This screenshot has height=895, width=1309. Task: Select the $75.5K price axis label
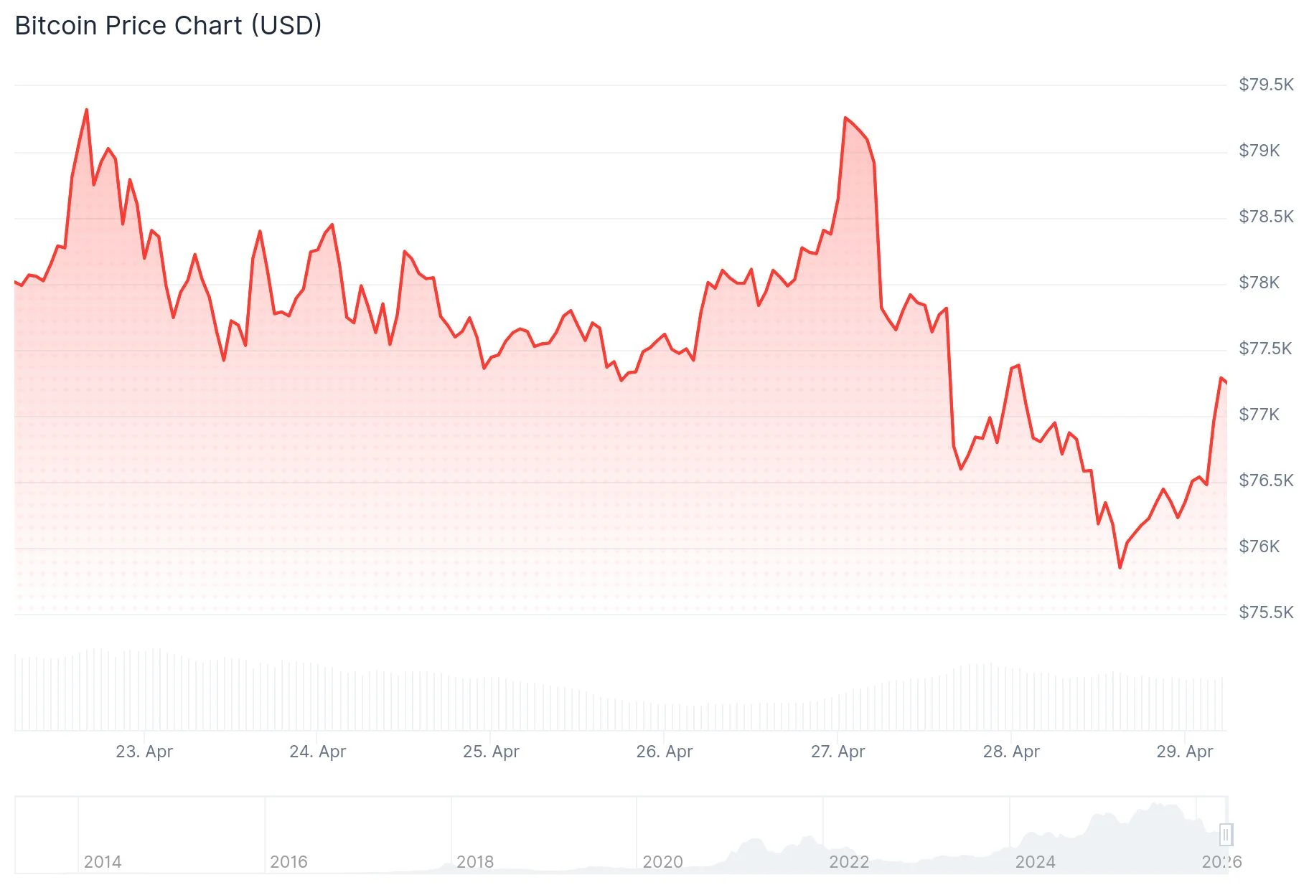tap(1266, 612)
